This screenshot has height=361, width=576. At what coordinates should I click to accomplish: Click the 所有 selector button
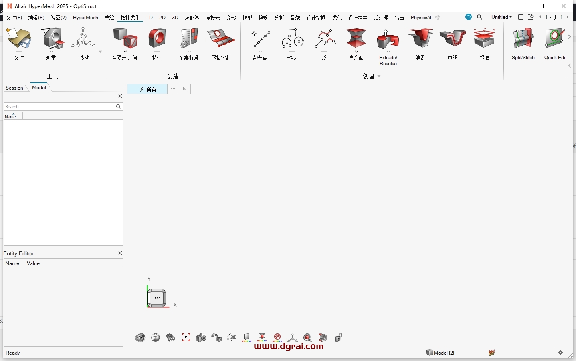(147, 89)
